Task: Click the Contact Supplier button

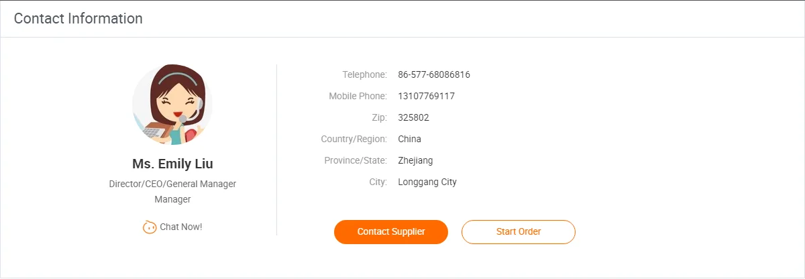Action: [391, 231]
